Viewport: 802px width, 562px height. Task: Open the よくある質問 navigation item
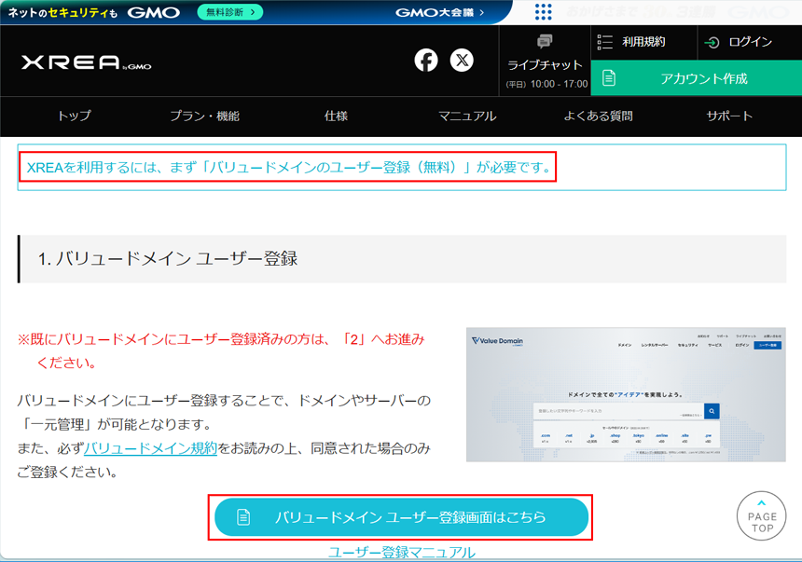point(598,117)
